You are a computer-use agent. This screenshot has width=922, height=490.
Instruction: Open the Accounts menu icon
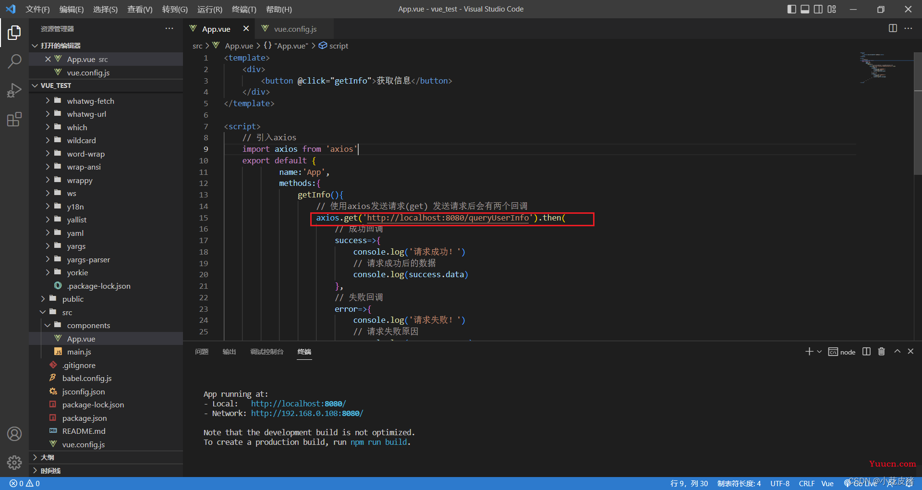(x=14, y=434)
